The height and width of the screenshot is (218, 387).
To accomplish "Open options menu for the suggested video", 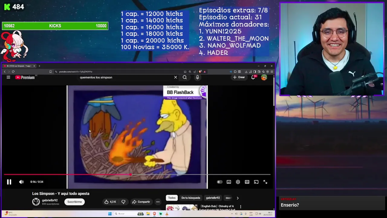I will (x=241, y=207).
